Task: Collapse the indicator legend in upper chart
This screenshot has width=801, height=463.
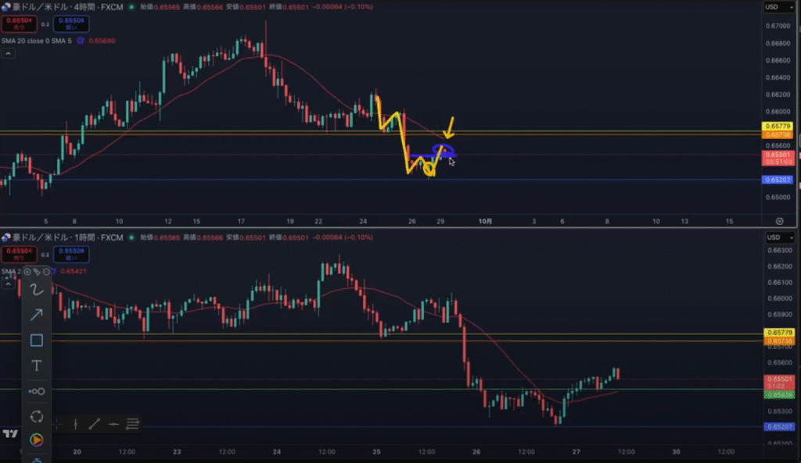Action: coord(8,54)
